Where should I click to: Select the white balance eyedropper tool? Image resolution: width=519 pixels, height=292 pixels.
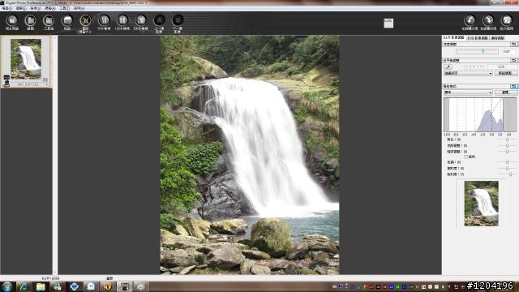click(x=448, y=67)
